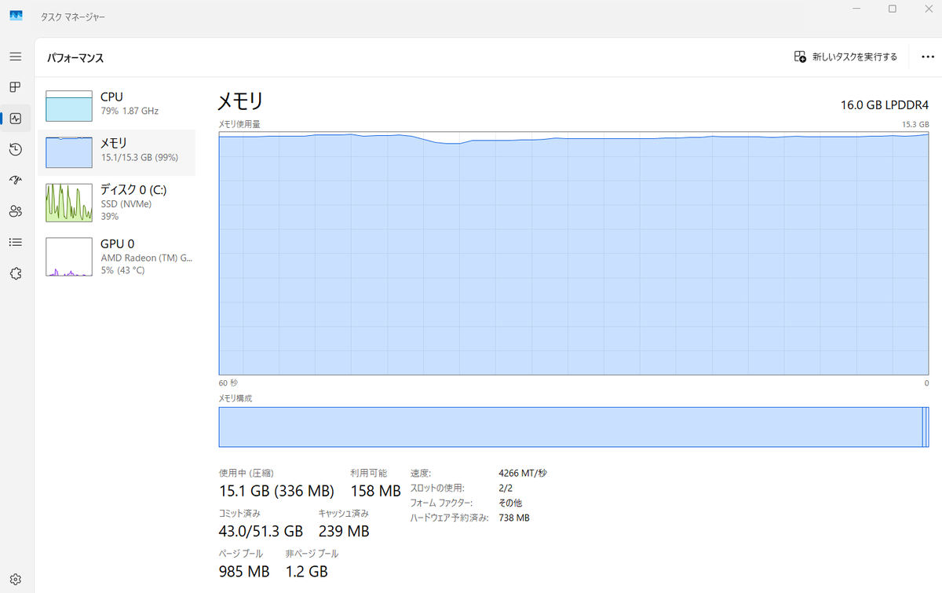
Task: Click the 4266 MT/秒 speed value
Action: point(522,473)
